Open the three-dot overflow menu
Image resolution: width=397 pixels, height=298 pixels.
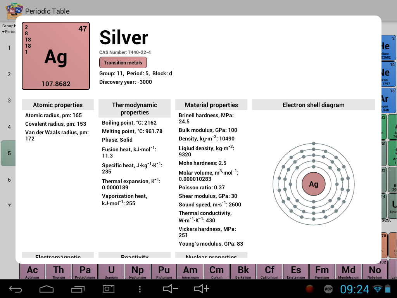140,289
